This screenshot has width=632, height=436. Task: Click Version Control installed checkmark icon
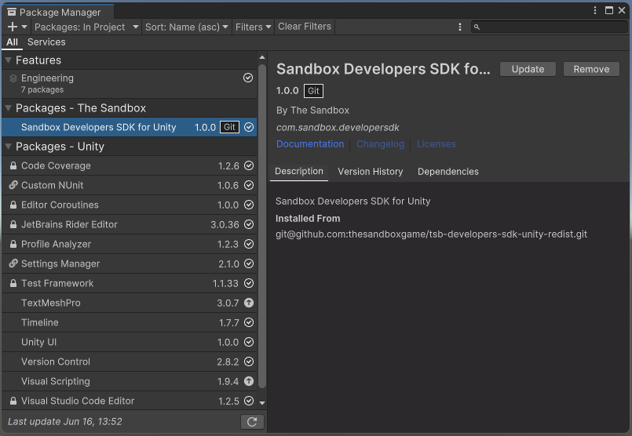(249, 362)
